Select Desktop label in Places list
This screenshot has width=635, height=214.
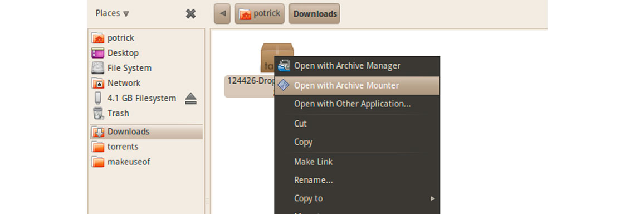[123, 53]
